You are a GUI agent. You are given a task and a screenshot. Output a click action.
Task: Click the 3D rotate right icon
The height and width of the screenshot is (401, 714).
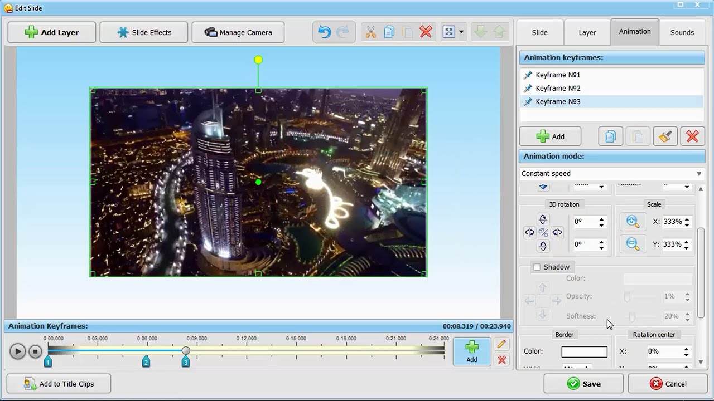tap(557, 233)
